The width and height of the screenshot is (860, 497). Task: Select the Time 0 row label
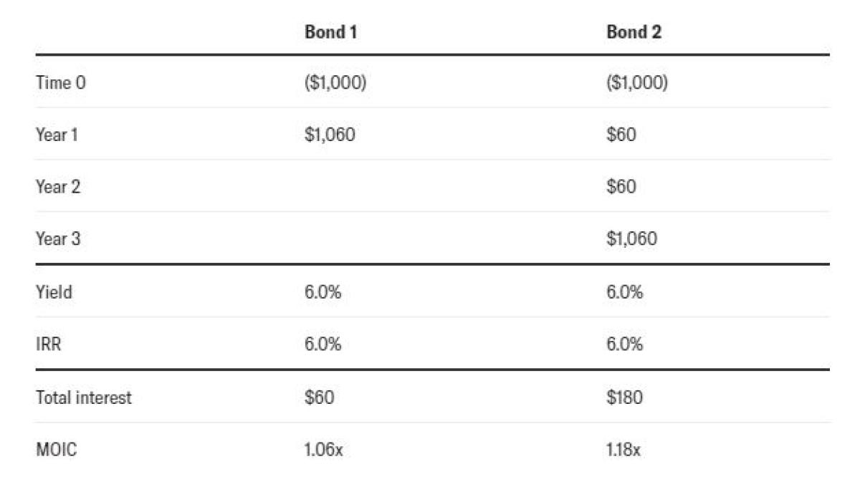[61, 83]
